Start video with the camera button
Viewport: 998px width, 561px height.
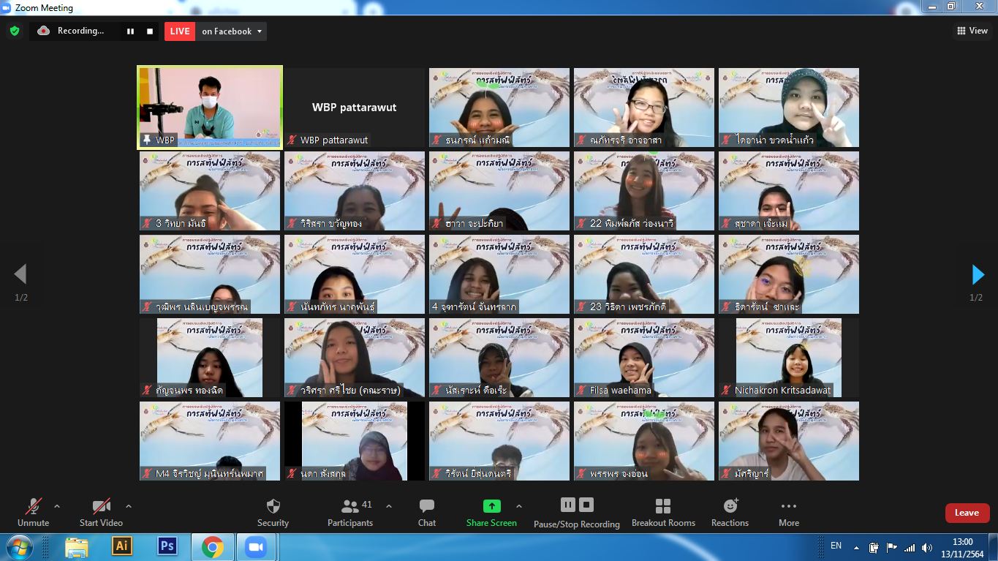coord(101,506)
